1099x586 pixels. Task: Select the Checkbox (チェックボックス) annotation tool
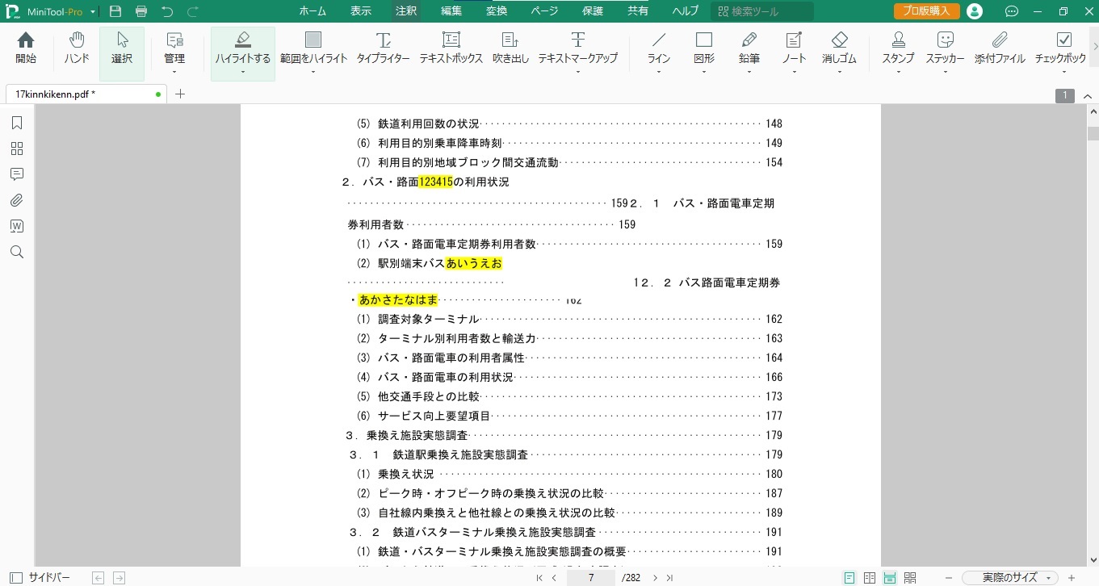click(1063, 48)
